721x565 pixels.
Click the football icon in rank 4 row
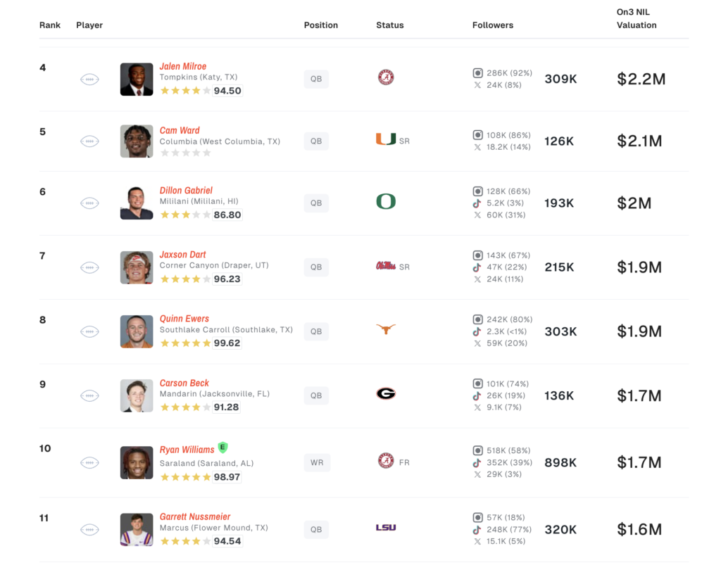89,80
